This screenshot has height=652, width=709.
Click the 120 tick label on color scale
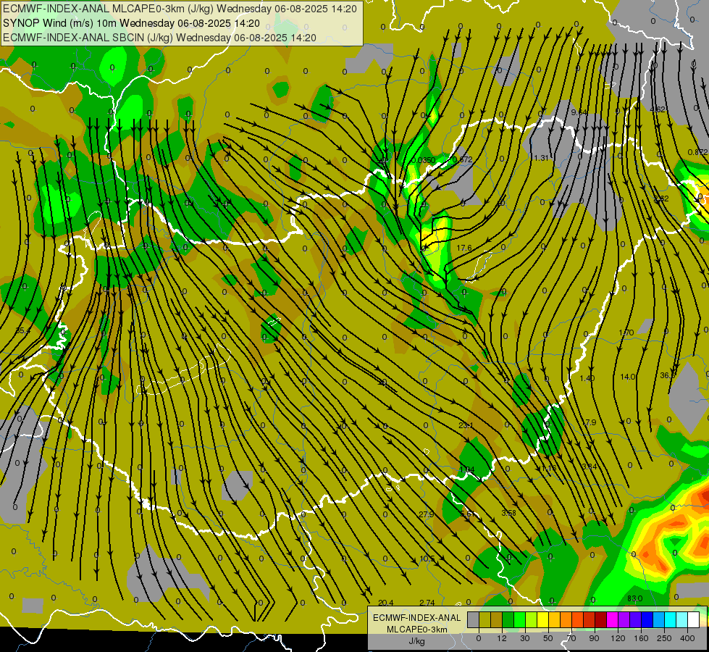pyautogui.click(x=618, y=638)
